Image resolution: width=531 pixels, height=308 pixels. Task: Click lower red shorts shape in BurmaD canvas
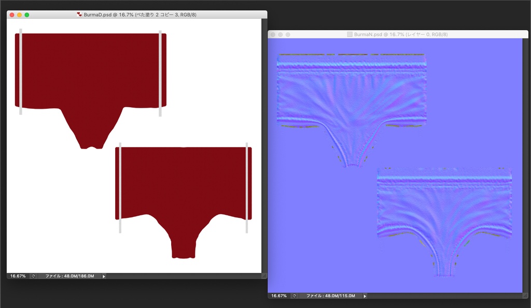(183, 202)
